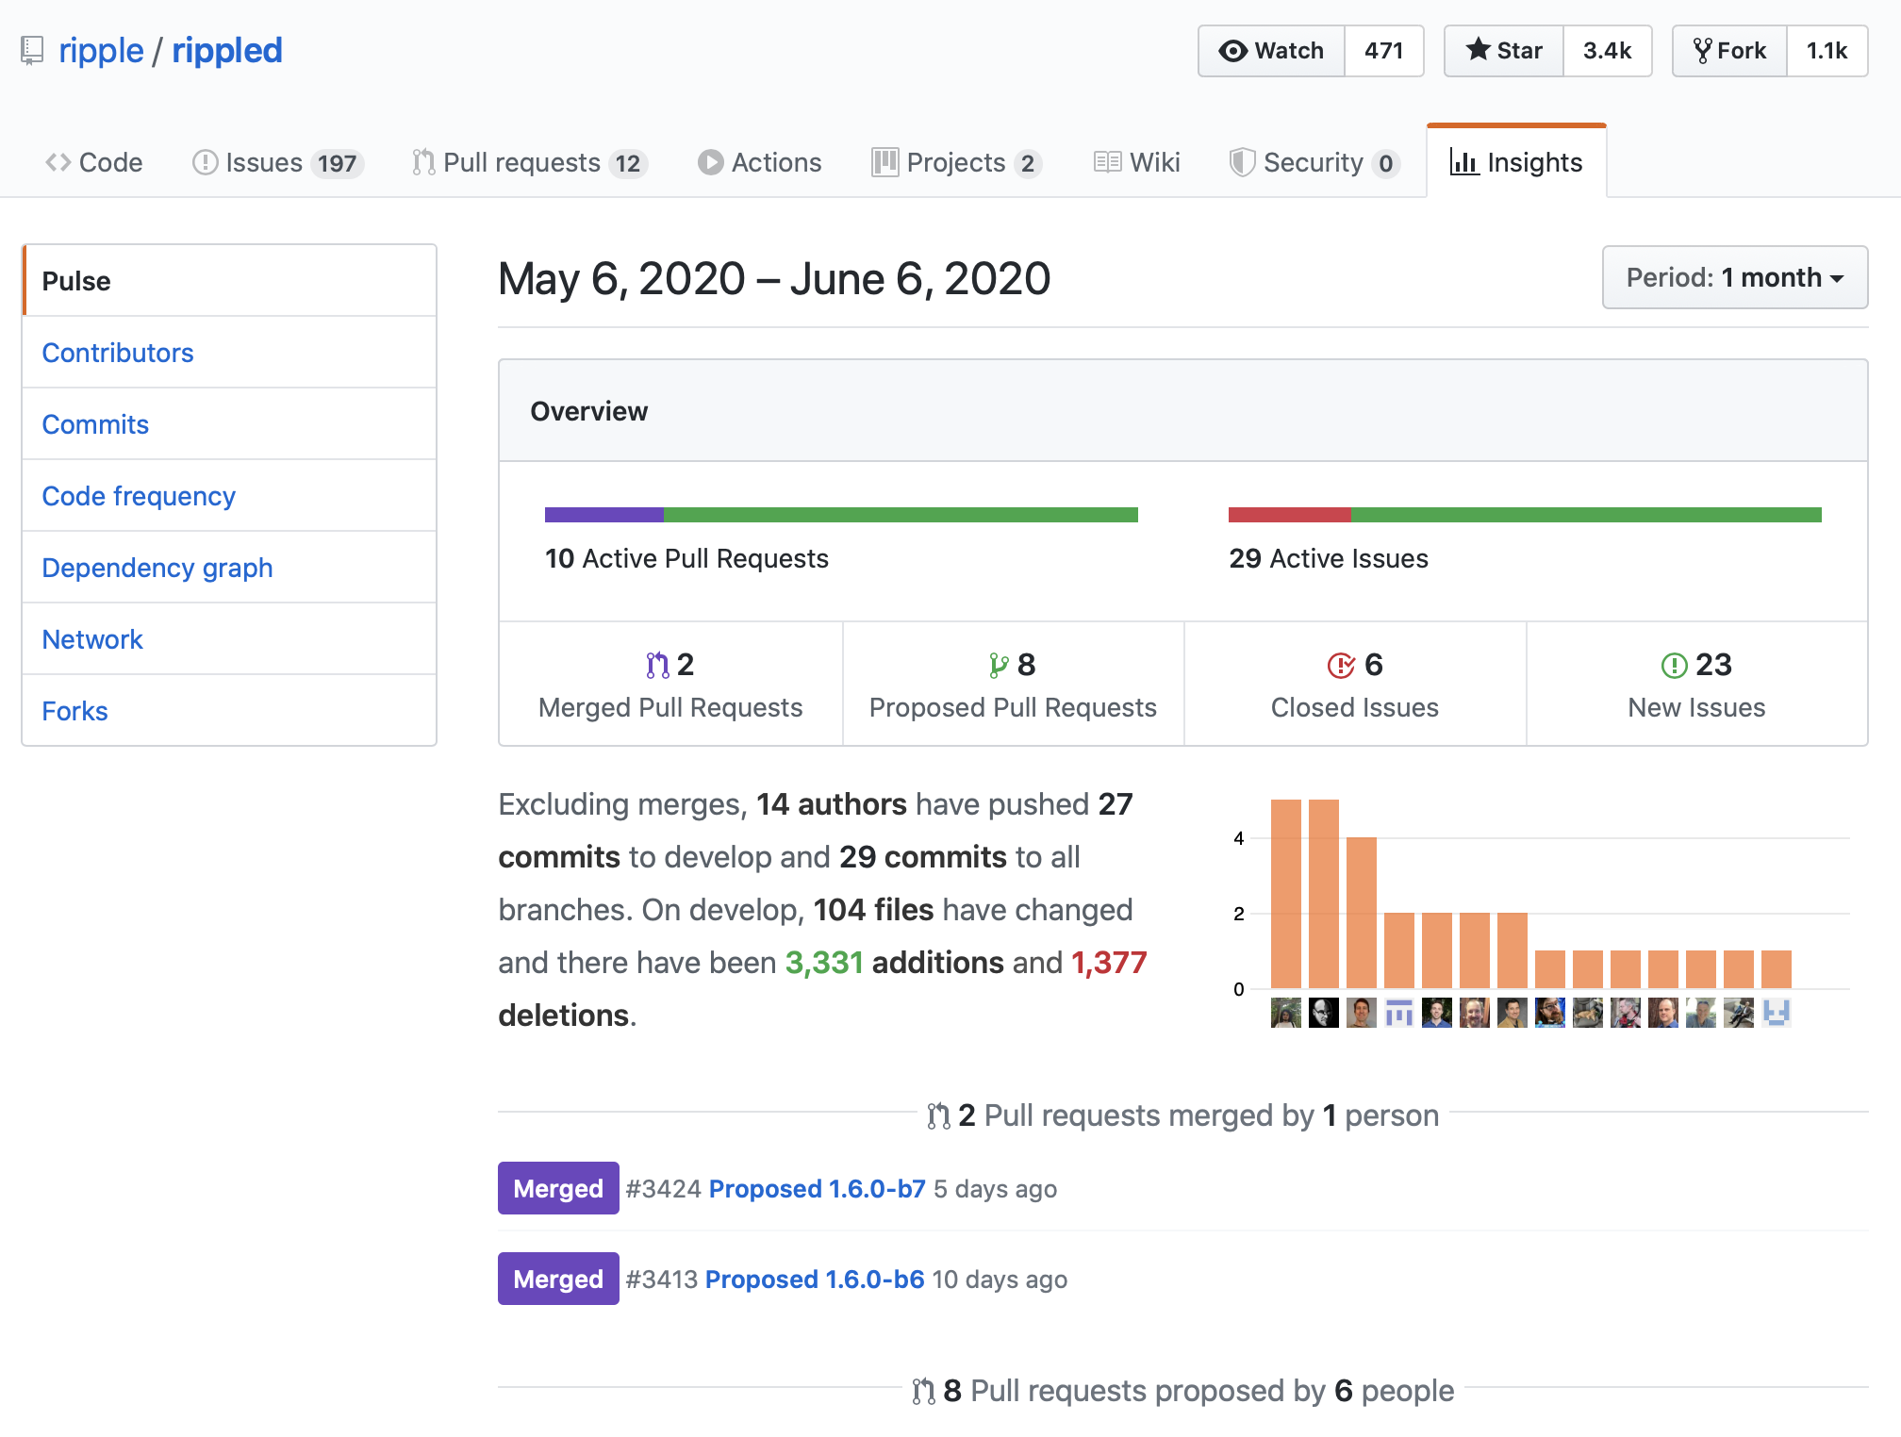The width and height of the screenshot is (1901, 1437).
Task: Click the 2 Merged Pull Requests cell
Action: 670,684
